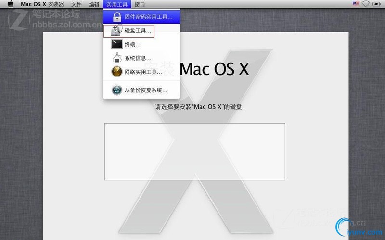Click the System Information chip icon
Image resolution: width=385 pixels, height=240 pixels.
[117, 58]
